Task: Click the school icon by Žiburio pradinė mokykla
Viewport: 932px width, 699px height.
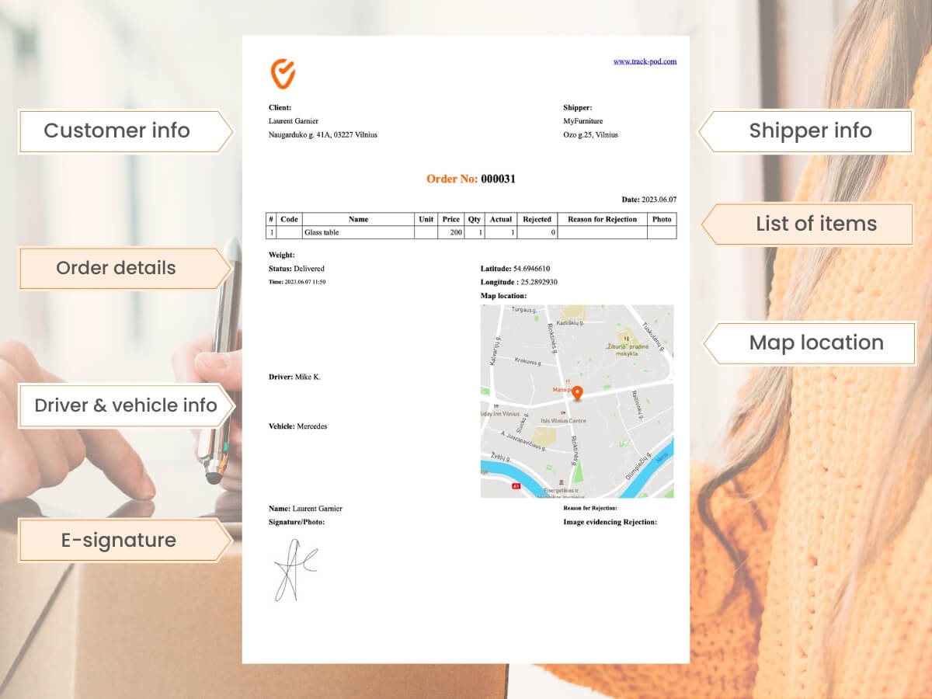Action: 626,339
